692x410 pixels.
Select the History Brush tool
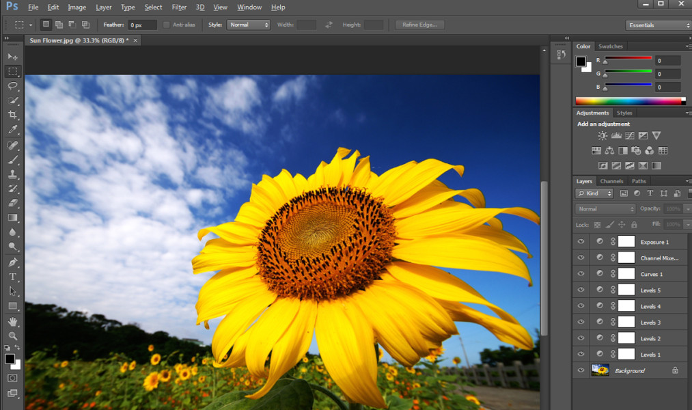pyautogui.click(x=12, y=189)
